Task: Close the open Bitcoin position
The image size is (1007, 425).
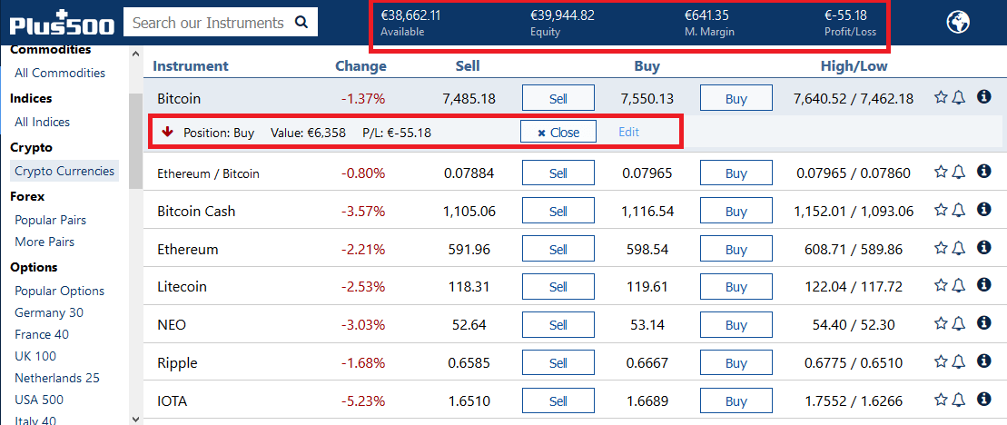Action: click(558, 132)
